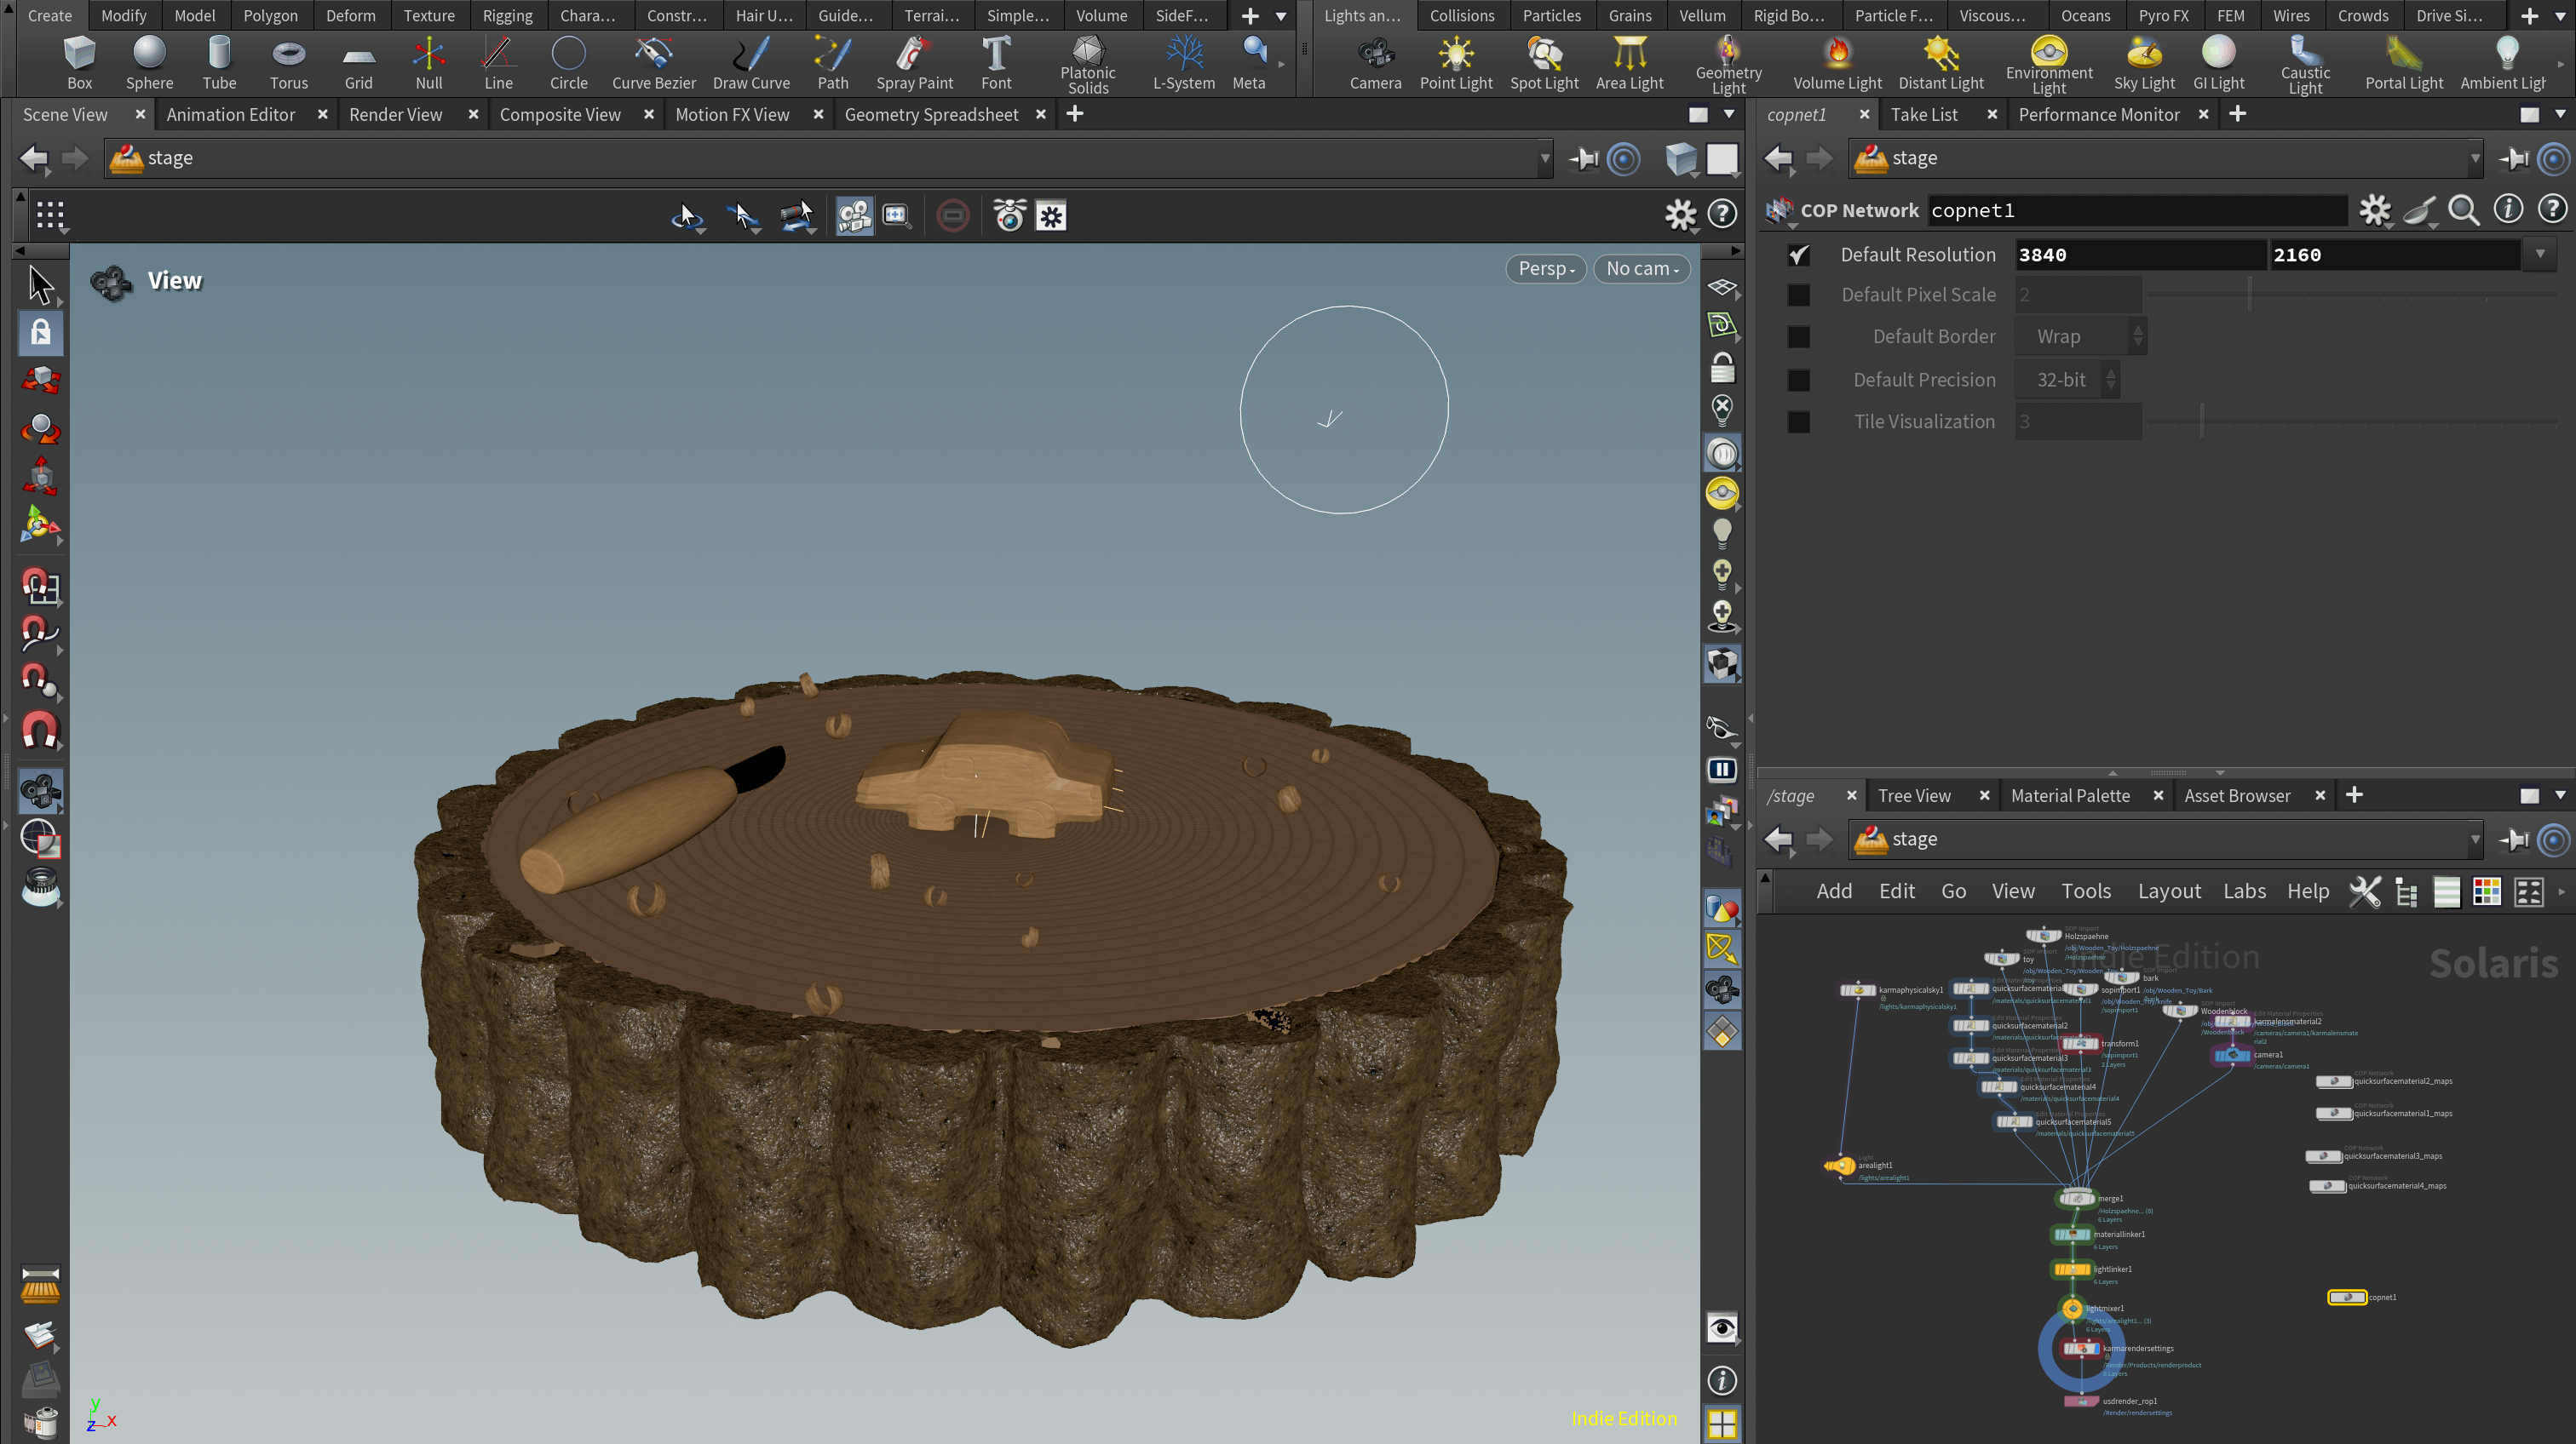Uncheck the Default Resolution checkbox

pos(1798,255)
